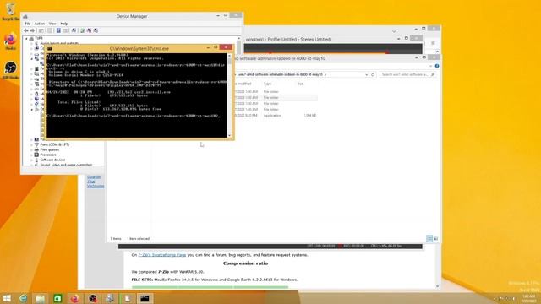This screenshot has height=304, width=541.
Task: Open green app icon on taskbar
Action: pos(57,298)
